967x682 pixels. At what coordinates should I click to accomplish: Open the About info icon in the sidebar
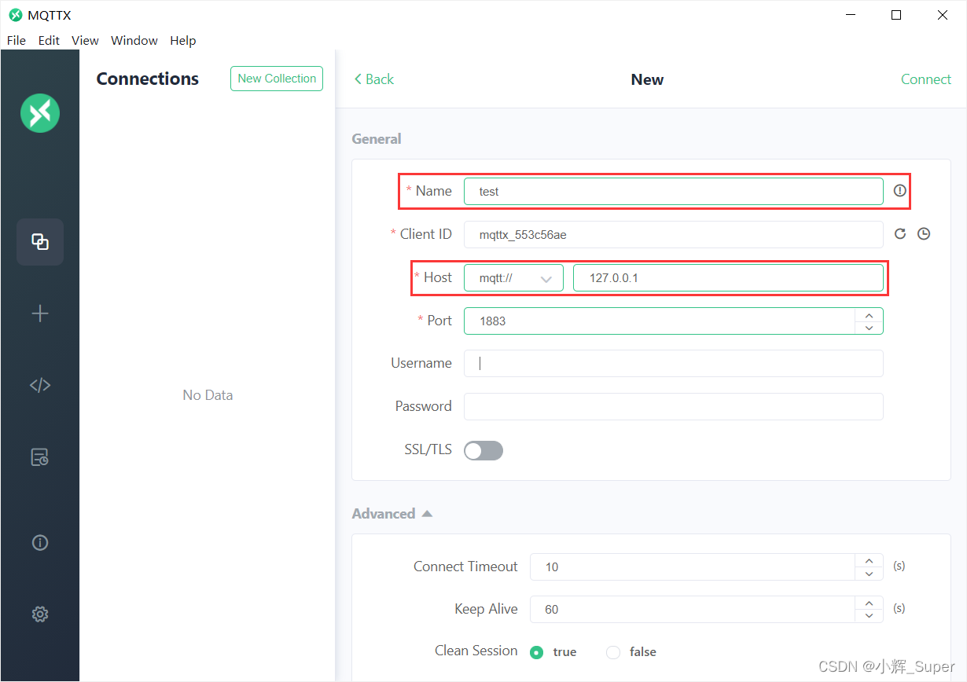coord(40,542)
